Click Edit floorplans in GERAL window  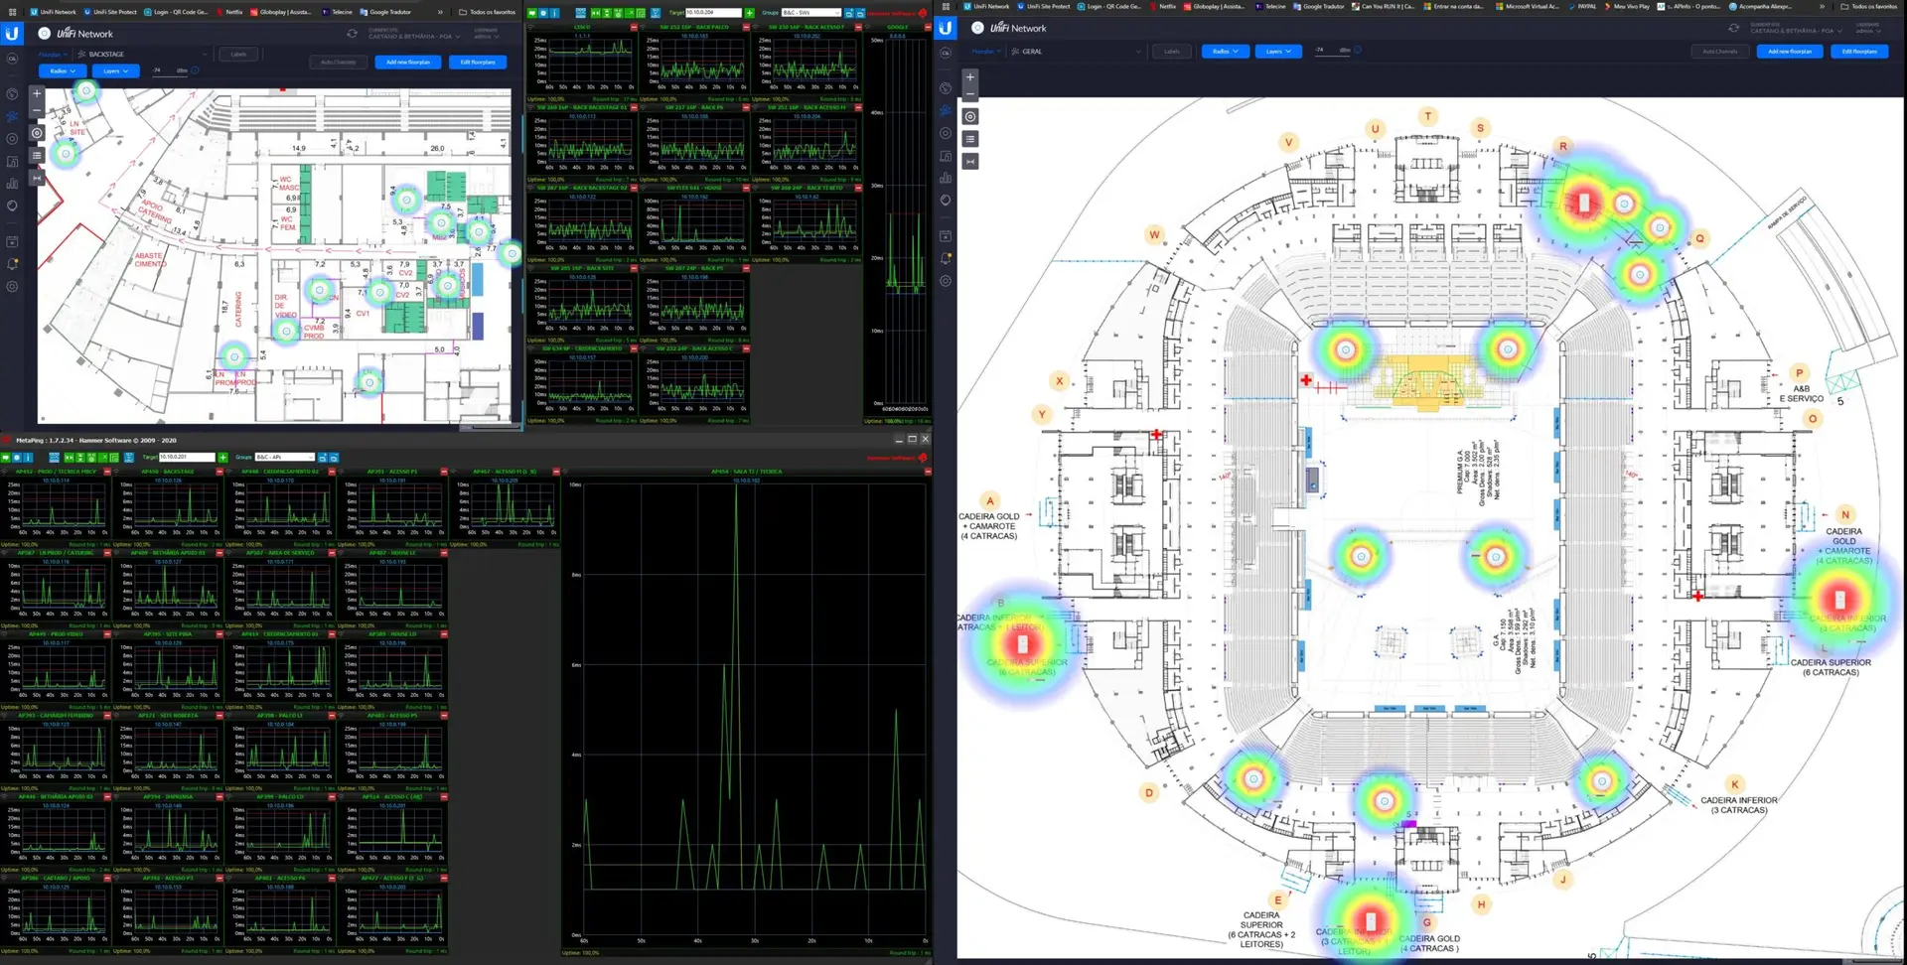tap(1859, 51)
